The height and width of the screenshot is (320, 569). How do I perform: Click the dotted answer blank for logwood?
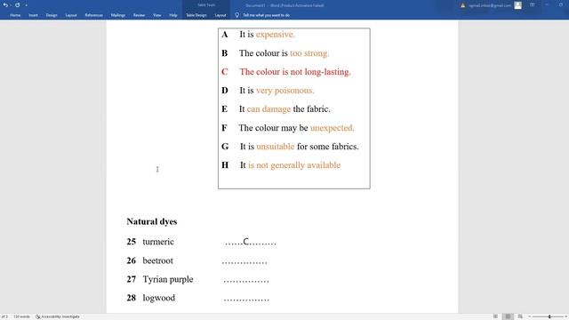(x=246, y=300)
